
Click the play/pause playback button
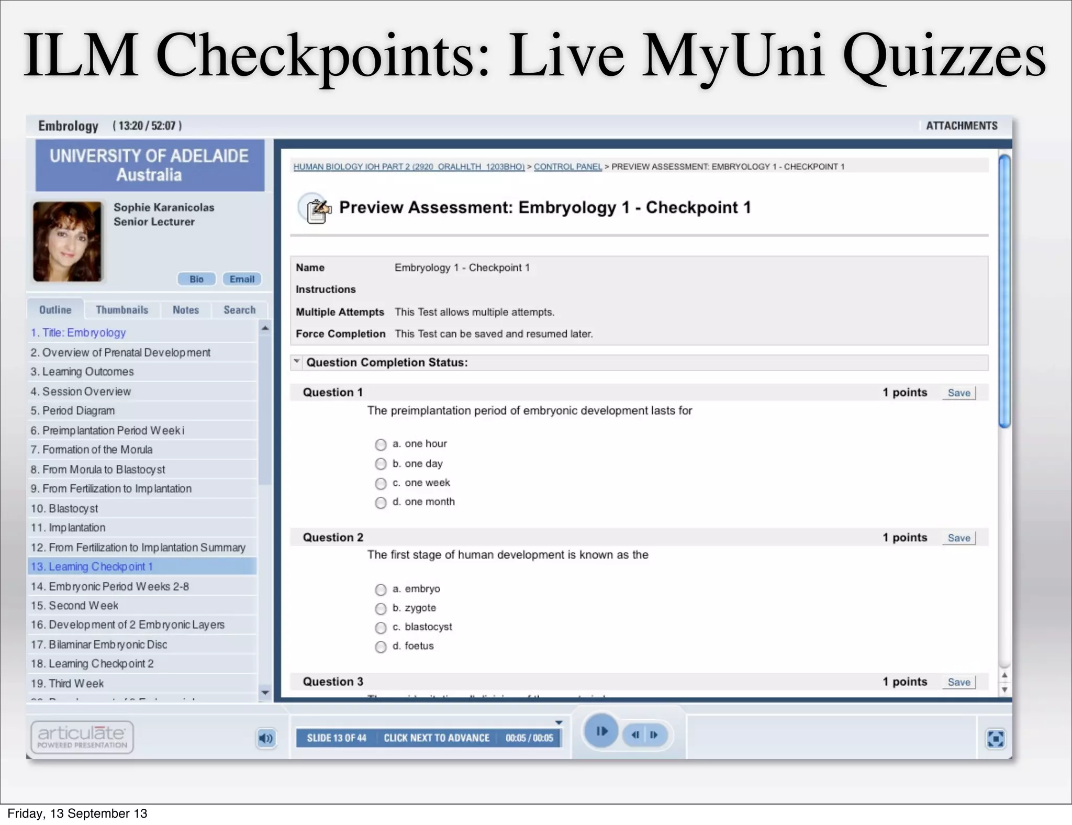tap(601, 731)
